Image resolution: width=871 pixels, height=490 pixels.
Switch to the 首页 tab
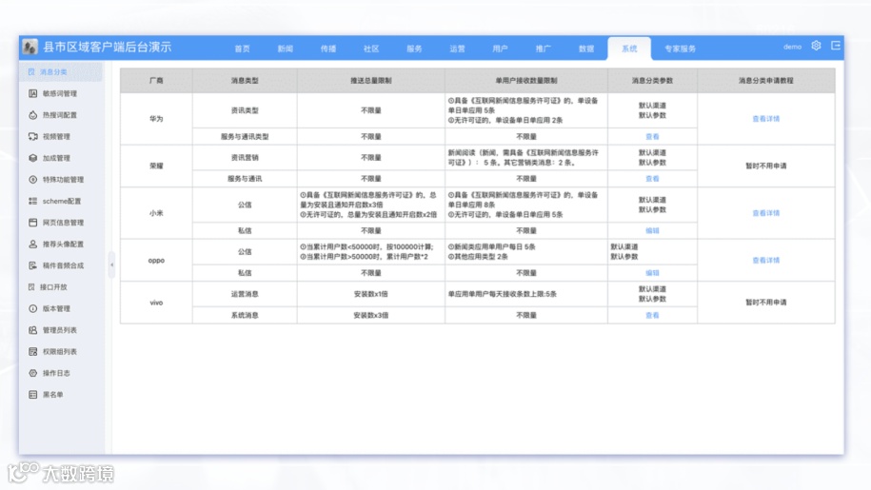pyautogui.click(x=242, y=49)
